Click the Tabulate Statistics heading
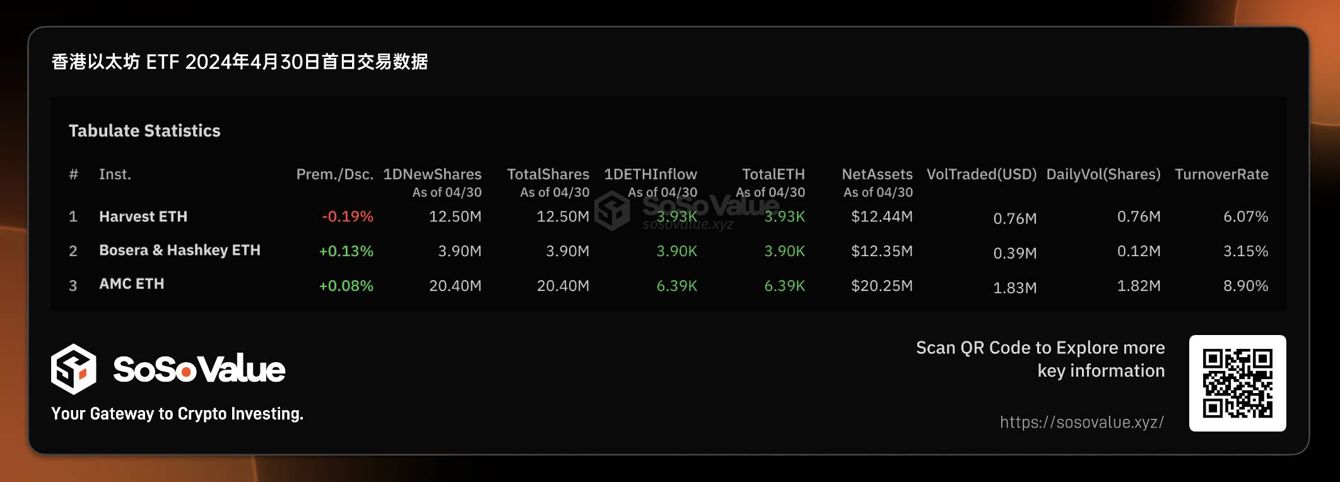This screenshot has height=482, width=1340. pos(144,131)
